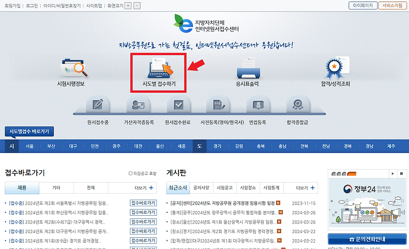This screenshot has height=249, width=409.
Task: Select the 원서접수완료 checkmark icon
Action: tap(178, 104)
